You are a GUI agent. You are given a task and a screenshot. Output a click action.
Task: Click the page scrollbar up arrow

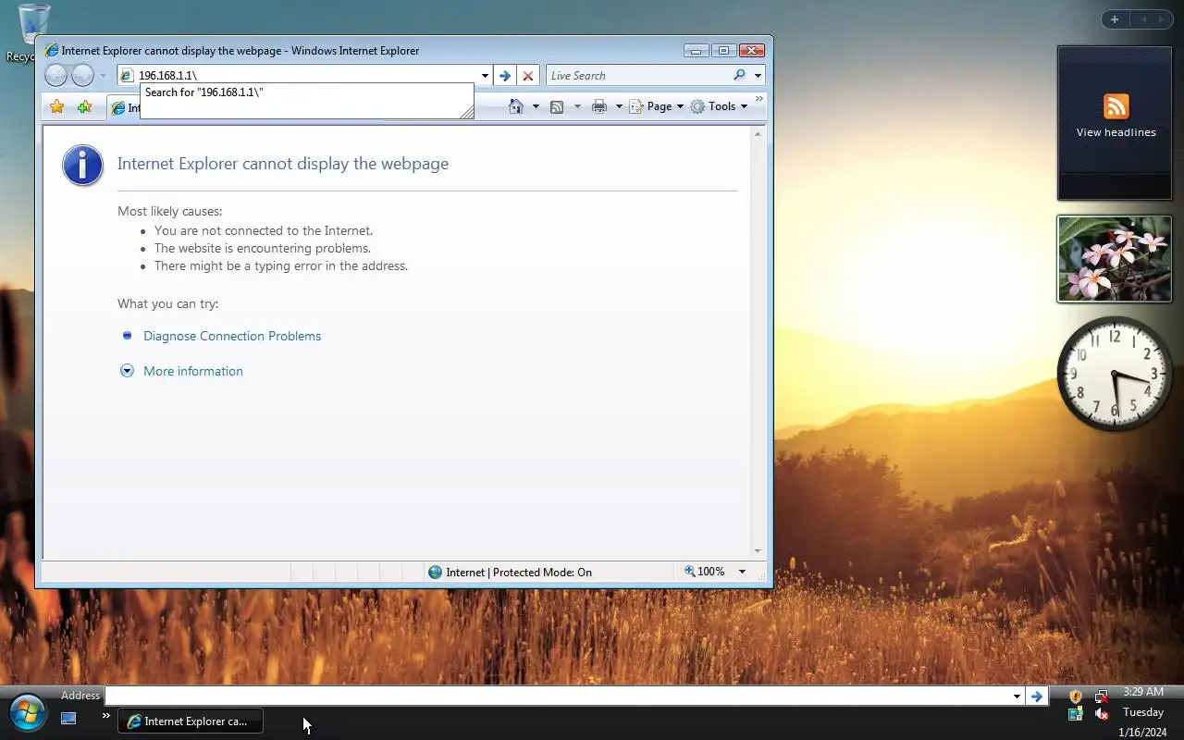(x=758, y=135)
